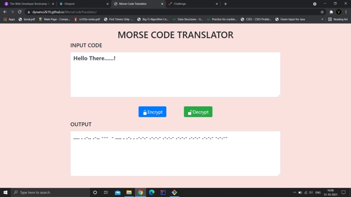Open a new browser tab
The image size is (351, 197).
(226, 4)
